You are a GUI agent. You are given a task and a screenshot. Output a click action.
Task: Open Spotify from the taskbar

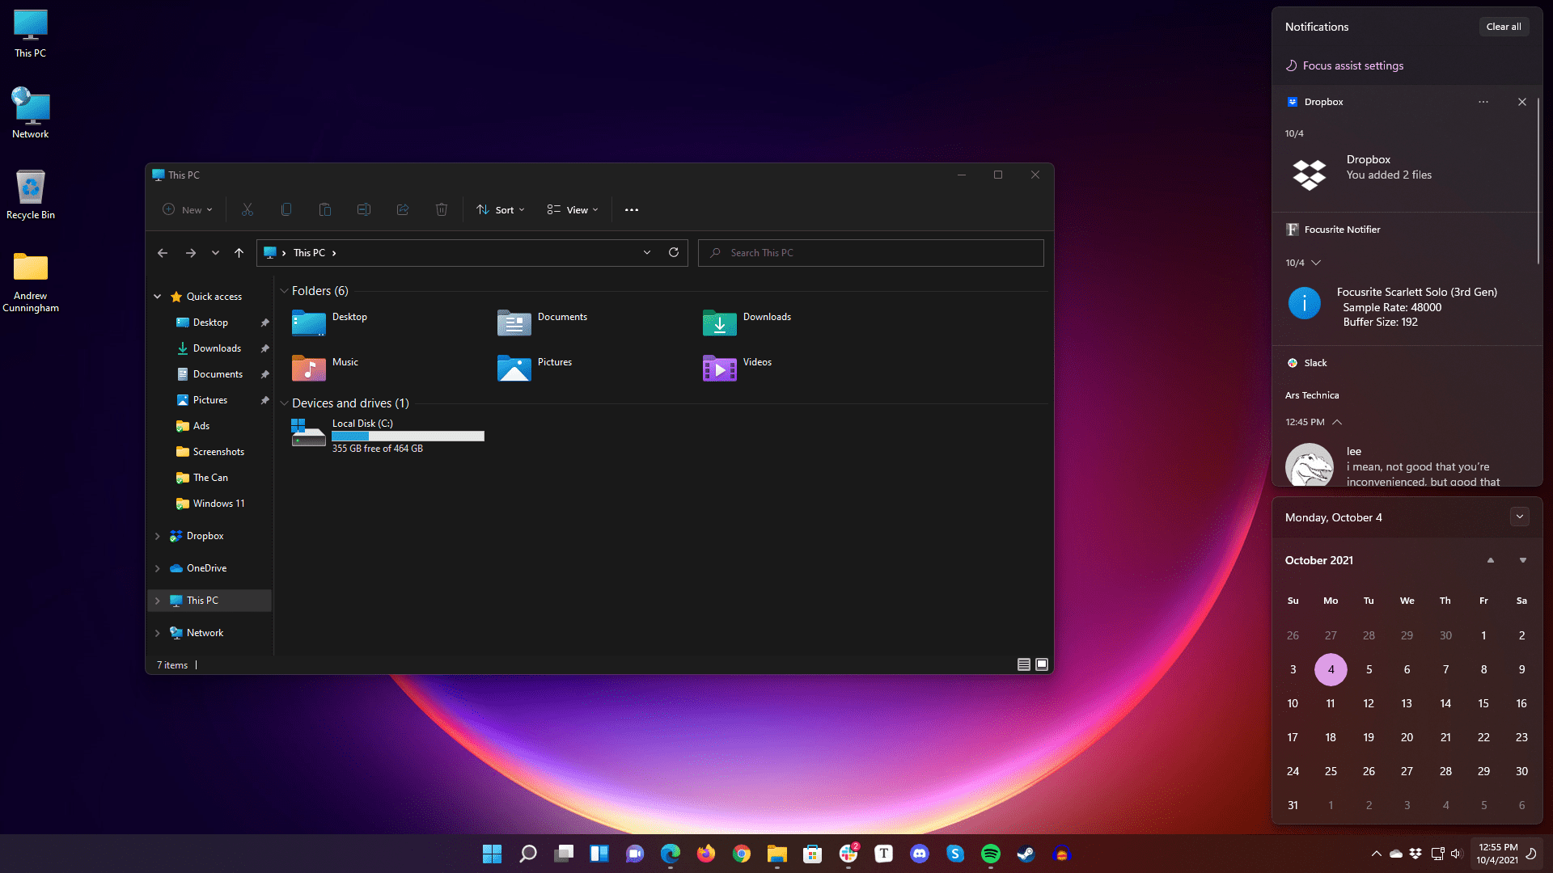click(991, 854)
